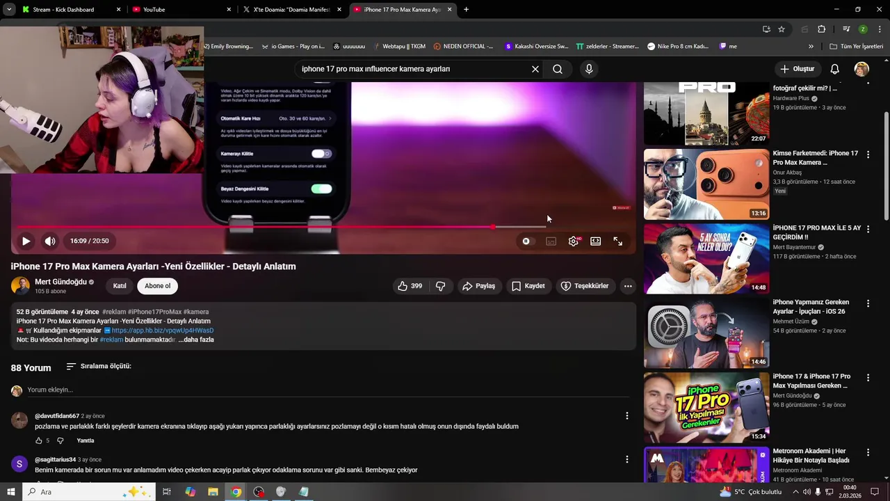Open the 5 AY GEÇİRDİM video thumbnail
The width and height of the screenshot is (890, 501).
pyautogui.click(x=706, y=259)
